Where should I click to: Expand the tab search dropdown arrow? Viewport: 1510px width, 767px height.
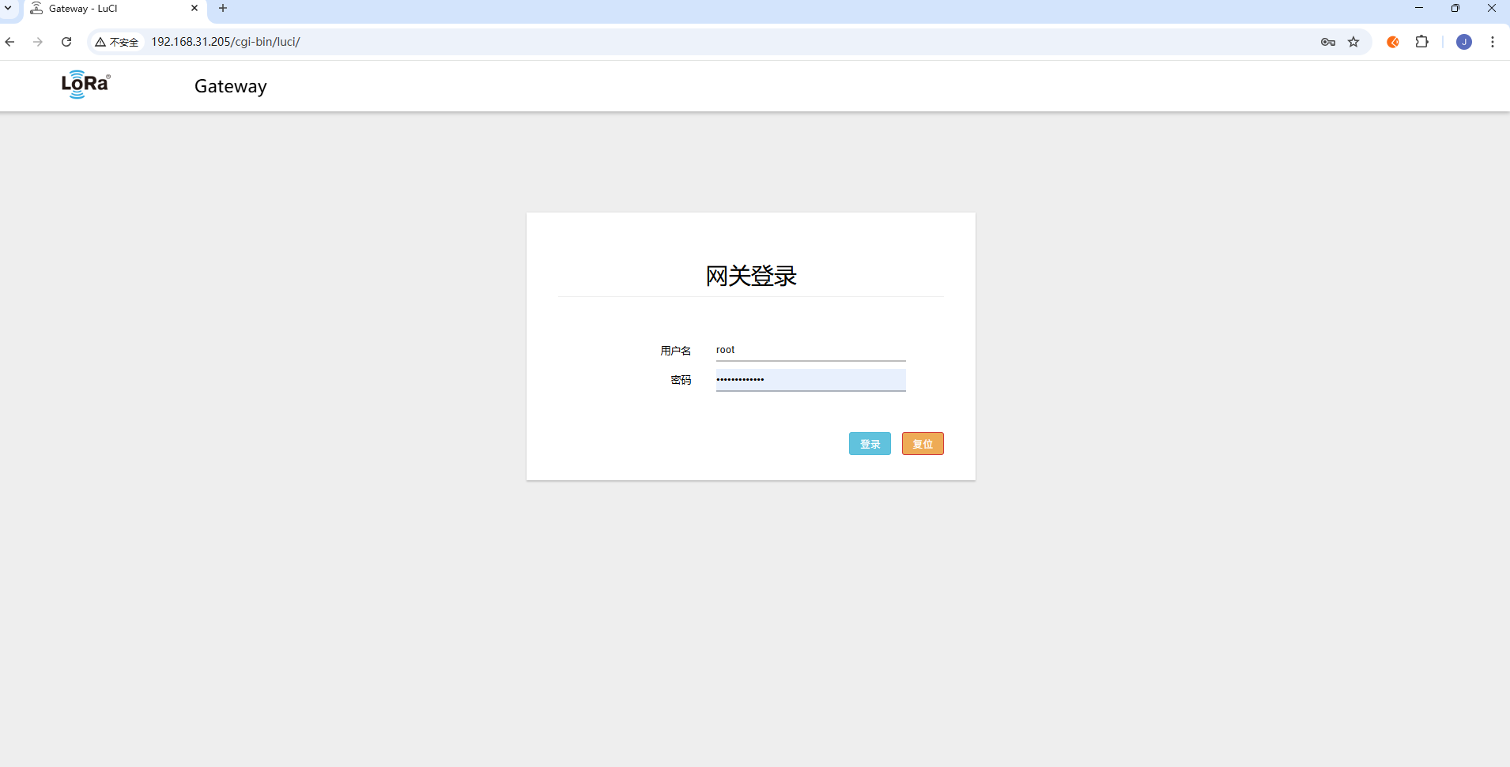(x=9, y=8)
